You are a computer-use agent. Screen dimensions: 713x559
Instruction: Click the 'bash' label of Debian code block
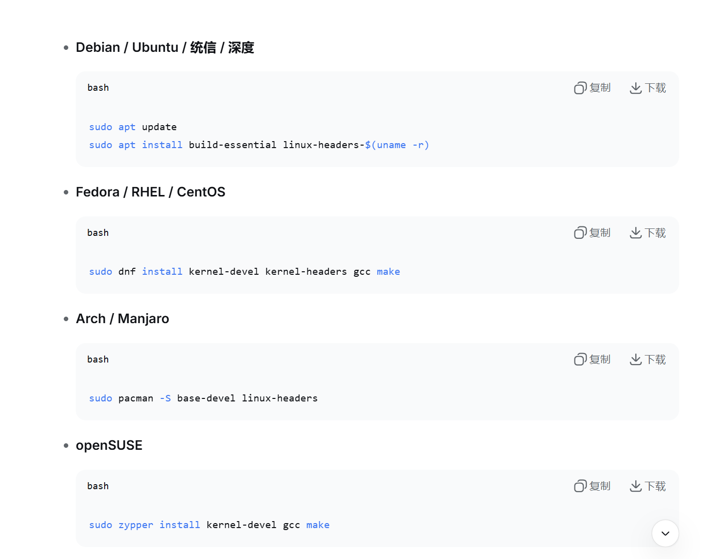pyautogui.click(x=98, y=88)
